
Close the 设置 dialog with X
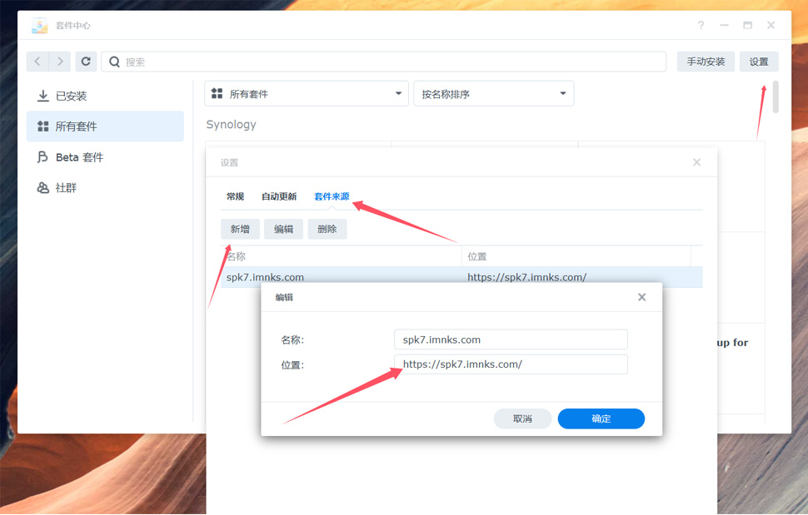(696, 162)
